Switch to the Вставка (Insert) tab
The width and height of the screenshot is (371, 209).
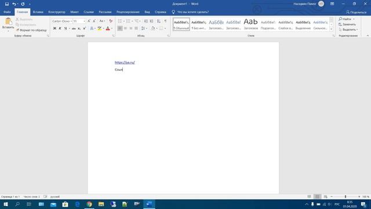click(x=38, y=12)
